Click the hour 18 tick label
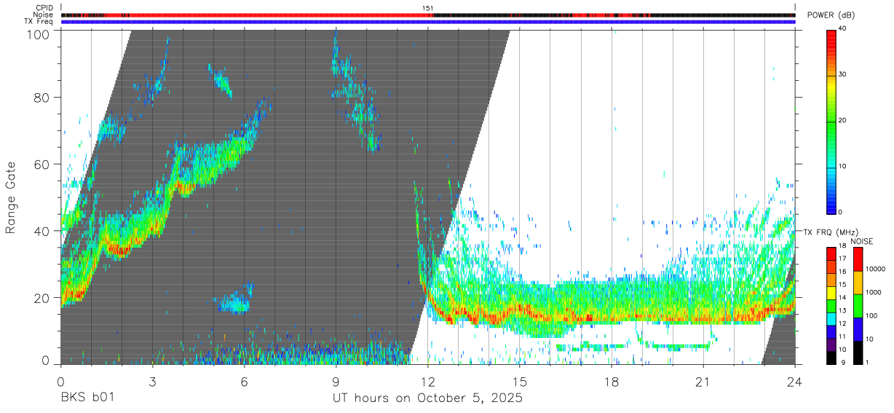The height and width of the screenshot is (413, 894). coord(612,382)
